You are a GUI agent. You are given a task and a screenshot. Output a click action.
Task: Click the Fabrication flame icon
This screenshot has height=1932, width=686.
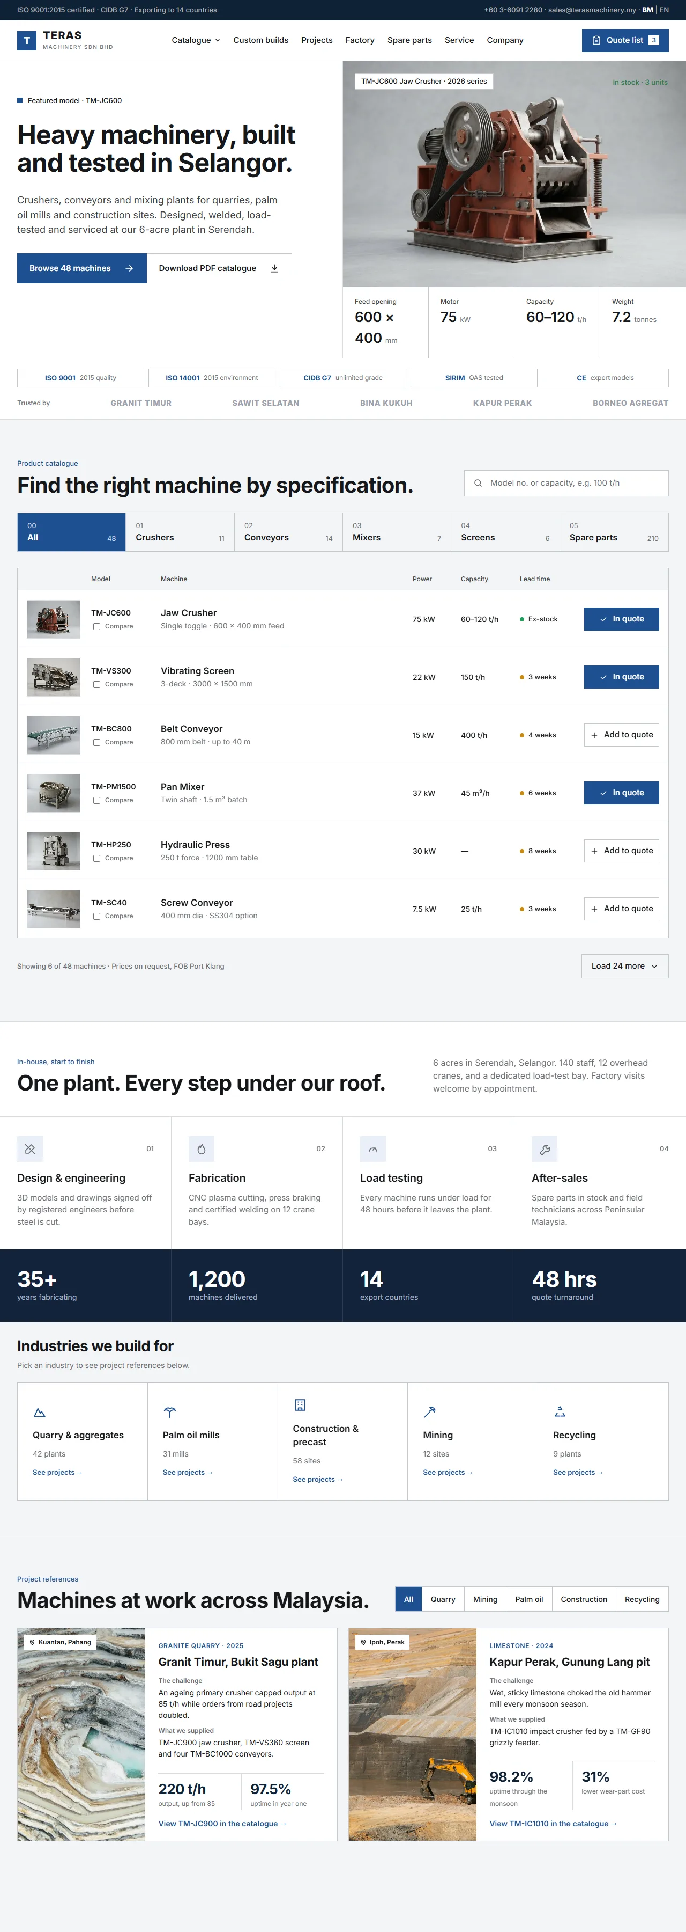202,1149
